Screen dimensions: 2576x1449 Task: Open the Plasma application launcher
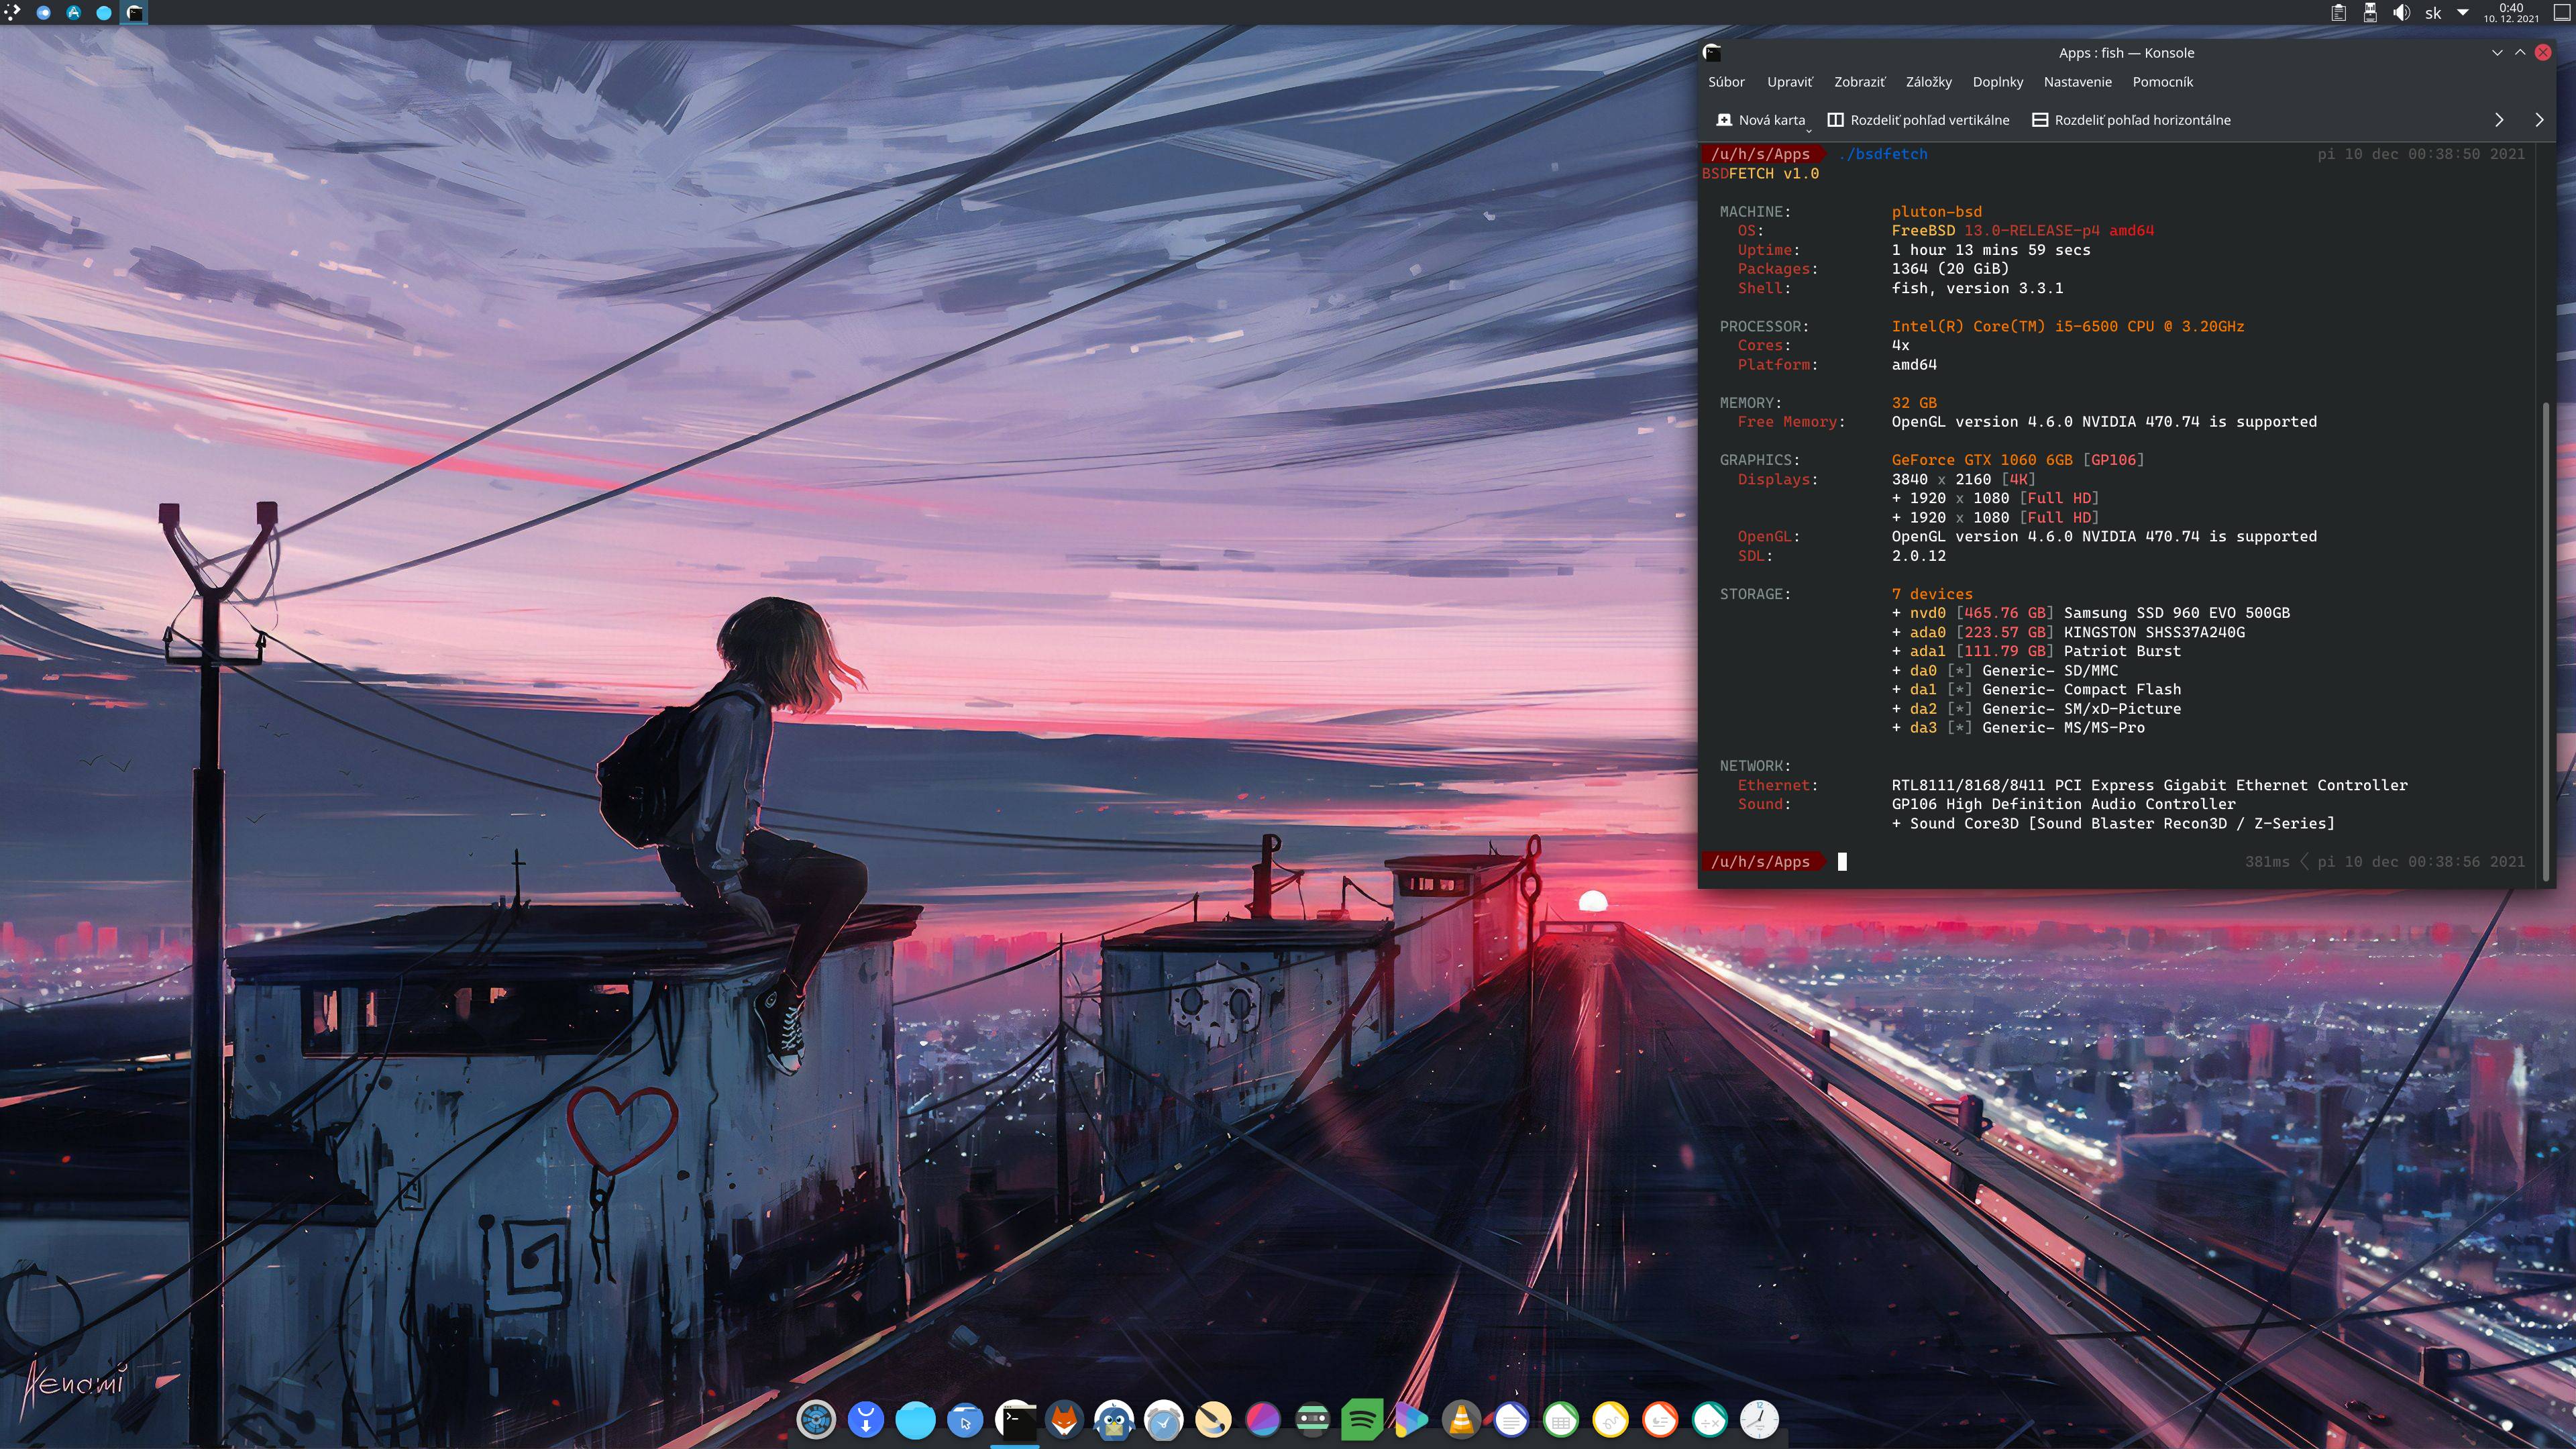pyautogui.click(x=12, y=13)
